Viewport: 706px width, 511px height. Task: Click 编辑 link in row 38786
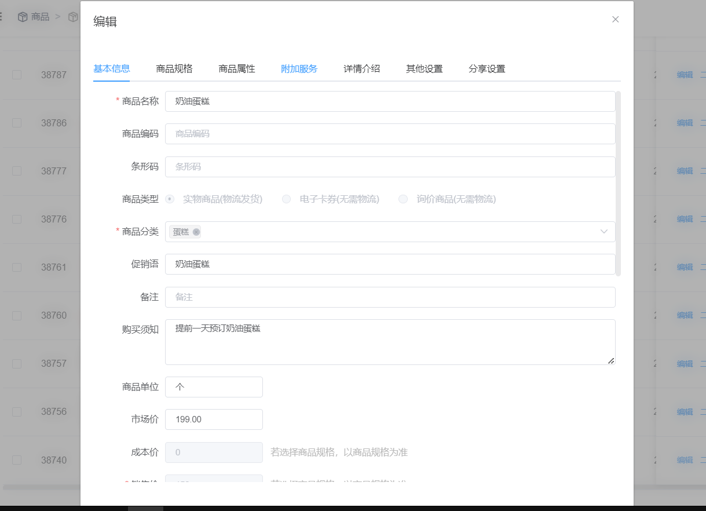(685, 123)
